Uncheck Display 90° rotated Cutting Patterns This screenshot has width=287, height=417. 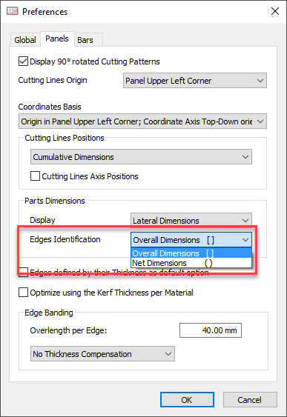pos(23,61)
